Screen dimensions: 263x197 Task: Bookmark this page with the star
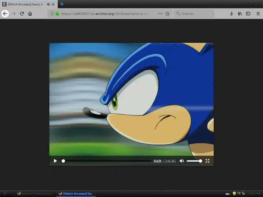pos(167,14)
